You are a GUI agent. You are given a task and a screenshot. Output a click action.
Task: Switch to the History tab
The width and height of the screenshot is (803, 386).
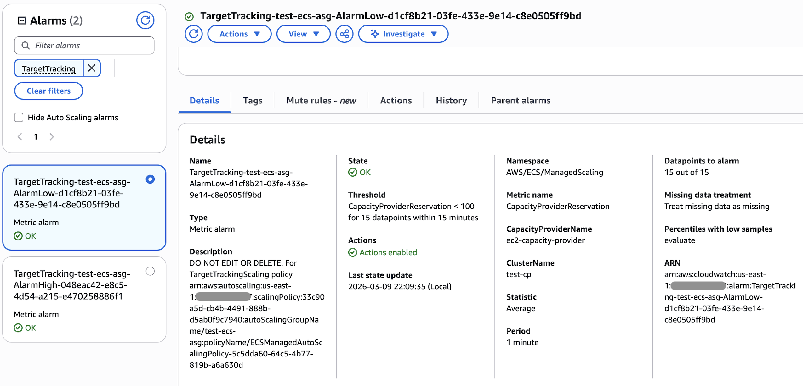451,101
